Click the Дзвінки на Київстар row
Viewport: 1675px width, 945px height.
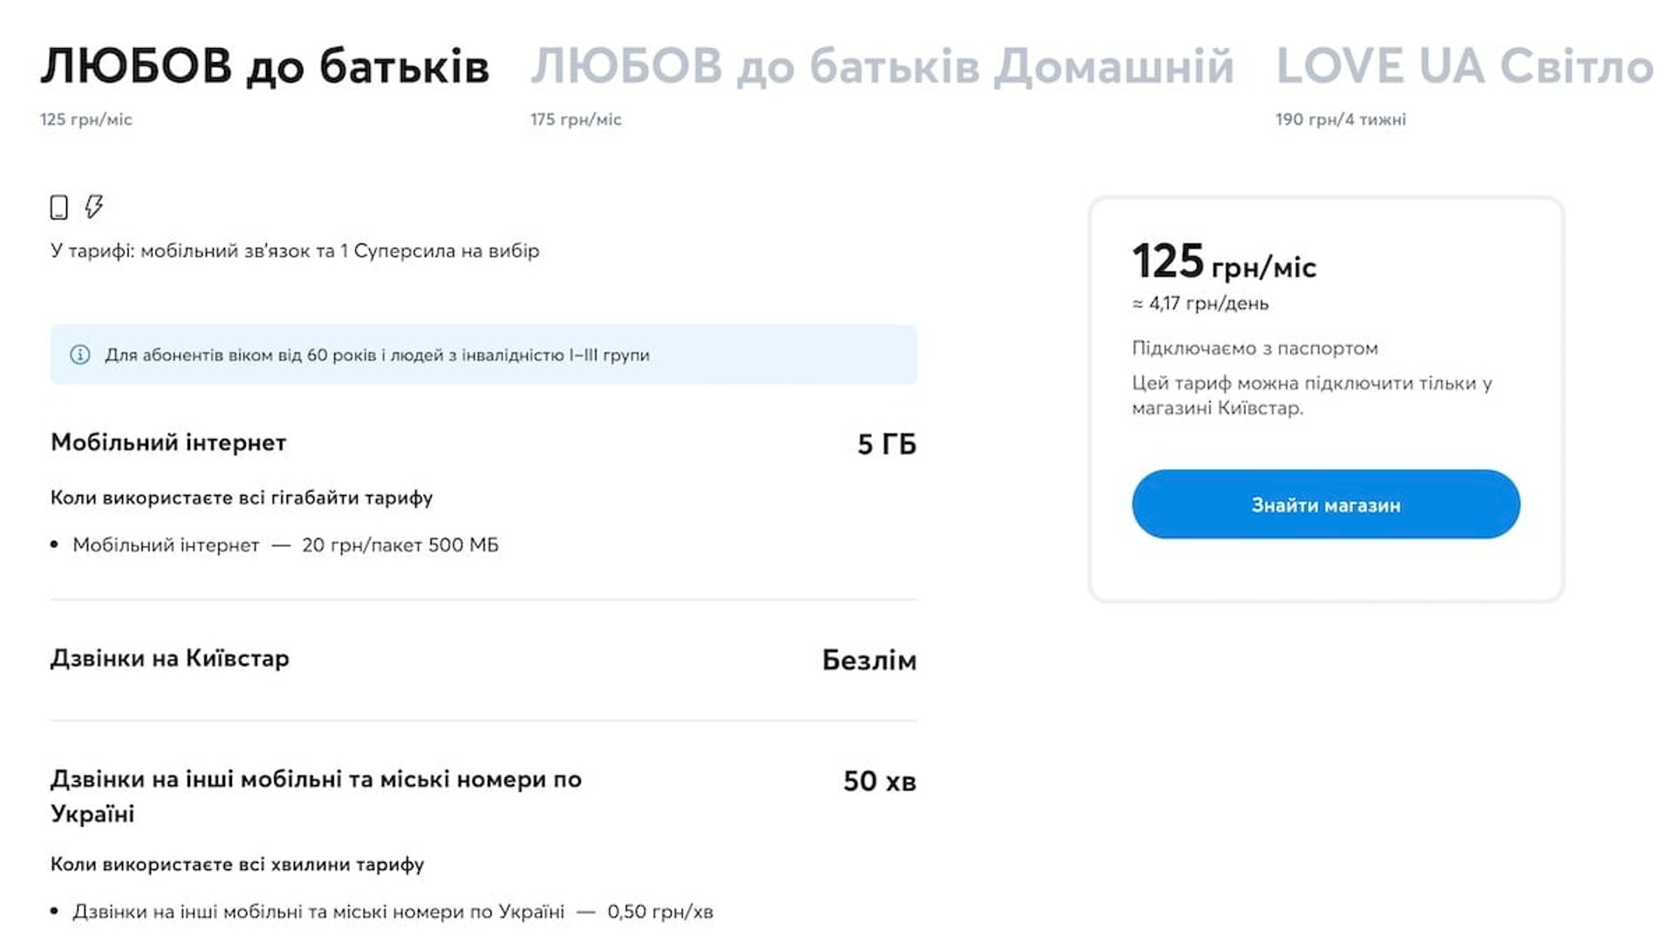pyautogui.click(x=483, y=660)
